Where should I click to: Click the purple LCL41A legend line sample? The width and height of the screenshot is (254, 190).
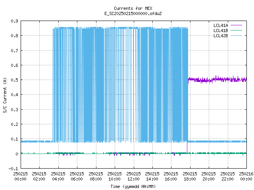point(236,25)
